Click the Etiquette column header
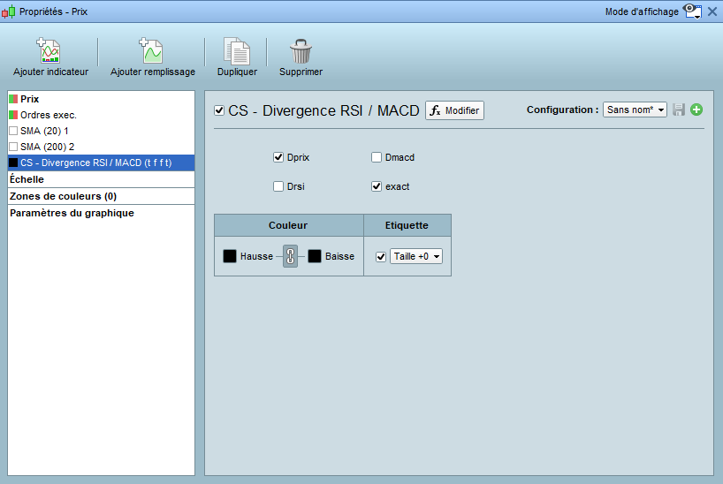 tap(407, 225)
